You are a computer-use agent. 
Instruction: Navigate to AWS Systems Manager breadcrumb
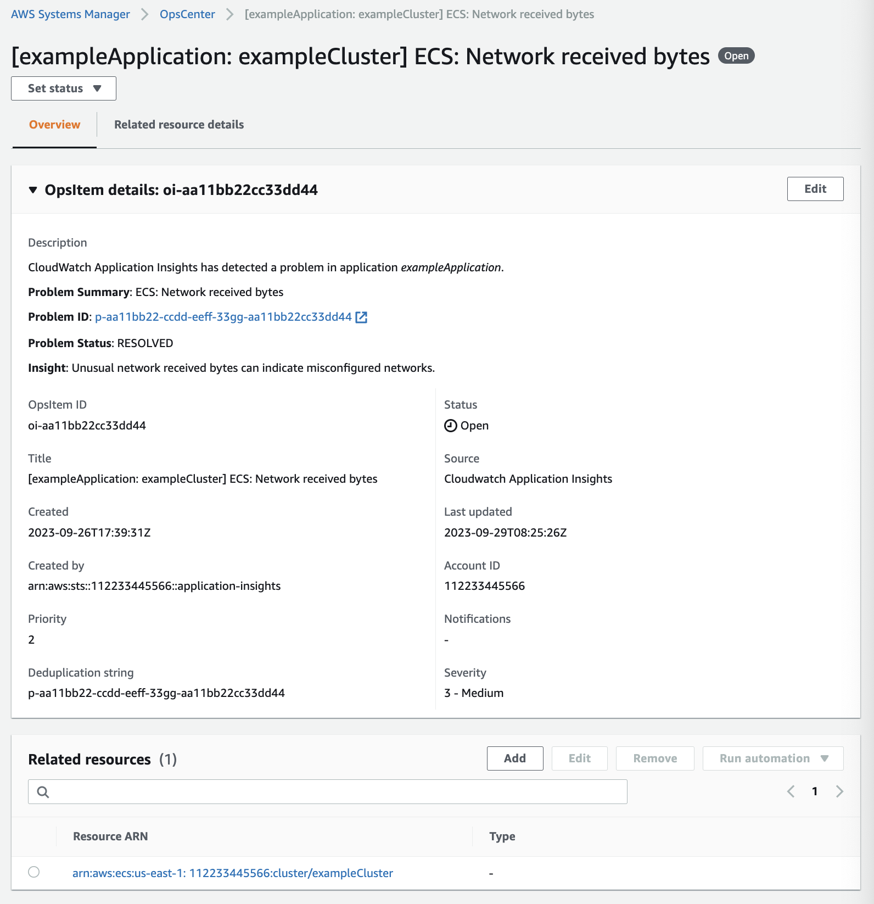70,14
